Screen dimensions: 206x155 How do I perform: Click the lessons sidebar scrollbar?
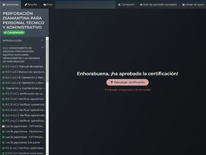47,89
